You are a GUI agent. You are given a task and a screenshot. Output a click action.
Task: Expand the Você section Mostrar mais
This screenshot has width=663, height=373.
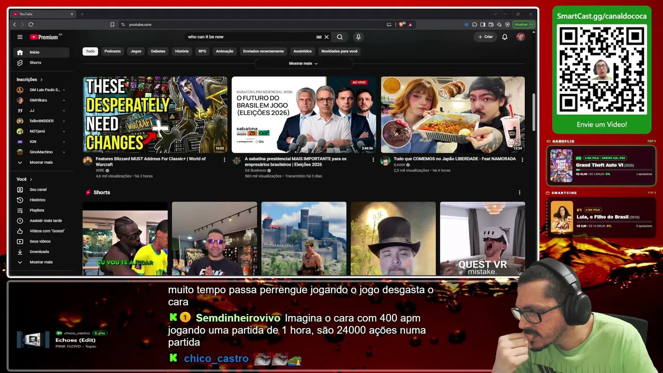point(42,262)
